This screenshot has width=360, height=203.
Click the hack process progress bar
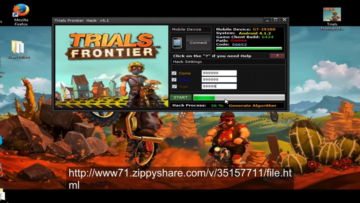pos(239,98)
